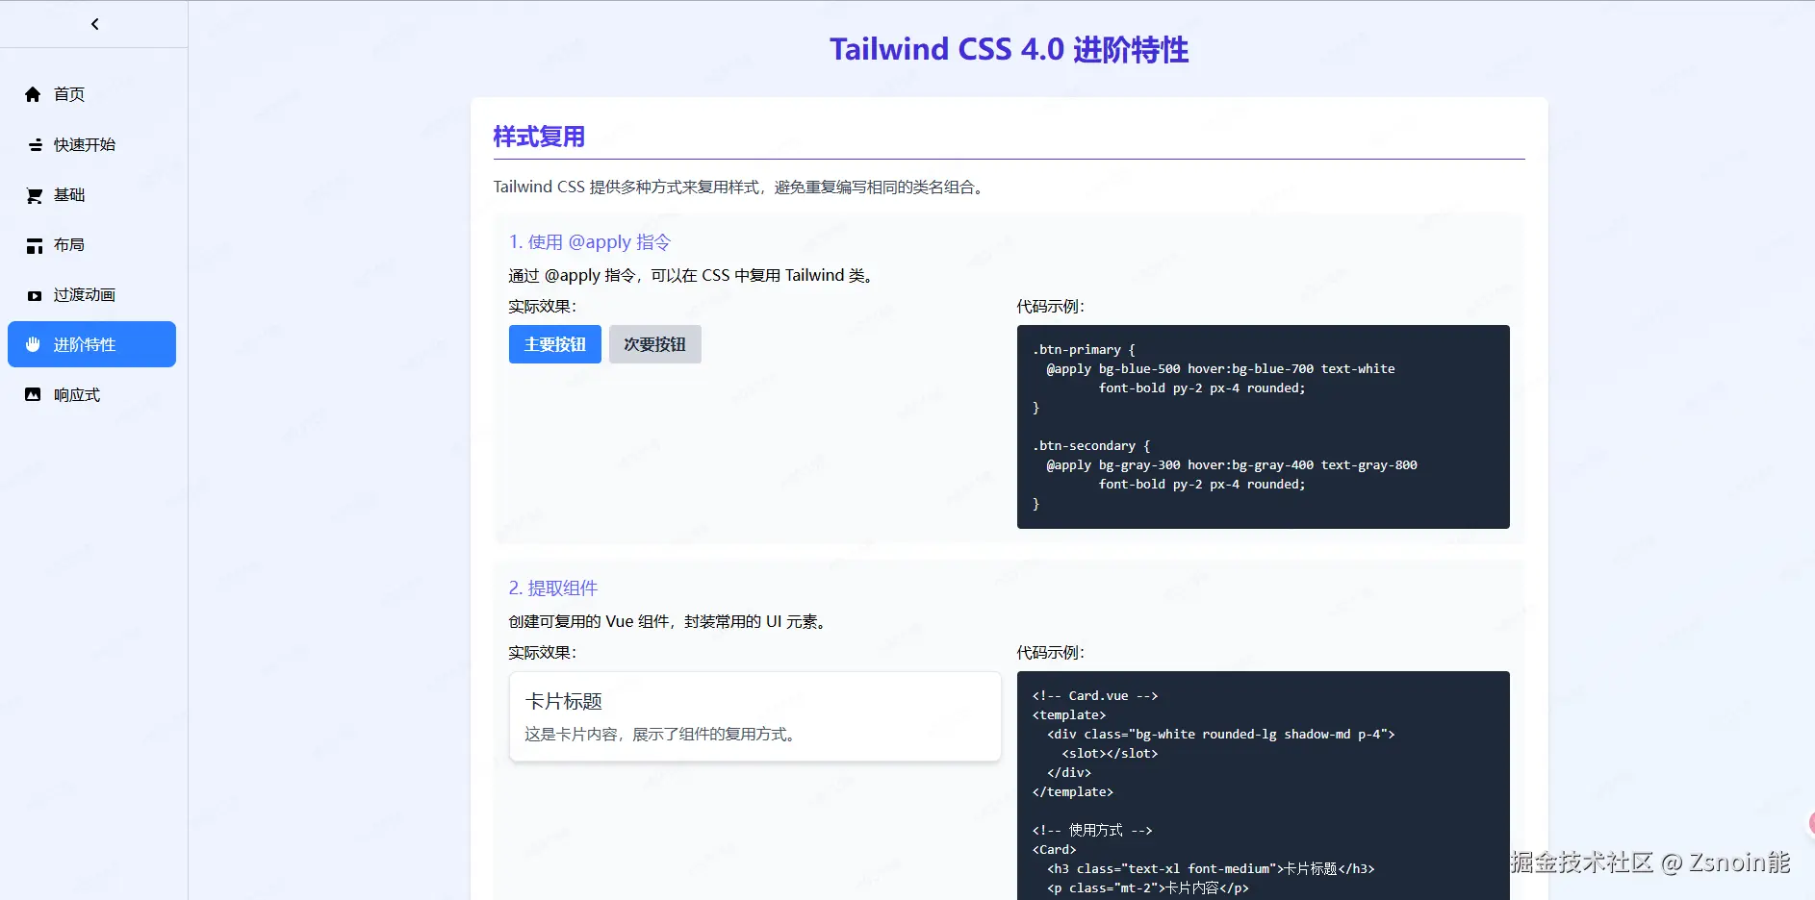This screenshot has width=1815, height=900.
Task: Switch to the 响应式 page
Action: (91, 394)
